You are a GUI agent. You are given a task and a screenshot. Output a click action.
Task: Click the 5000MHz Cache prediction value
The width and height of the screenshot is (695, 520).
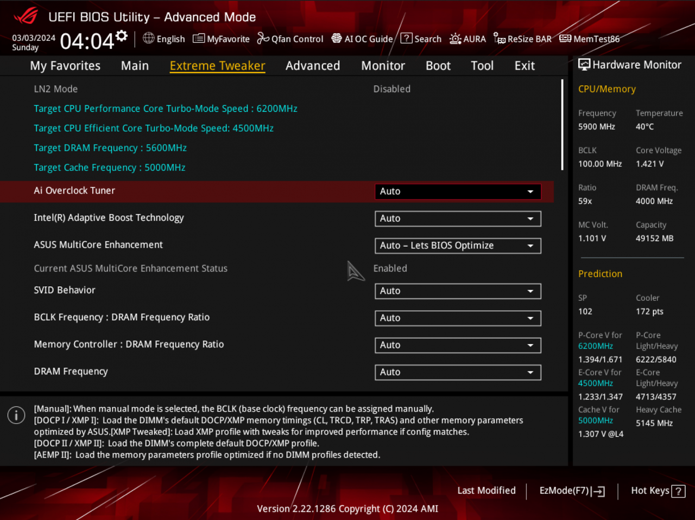point(596,421)
